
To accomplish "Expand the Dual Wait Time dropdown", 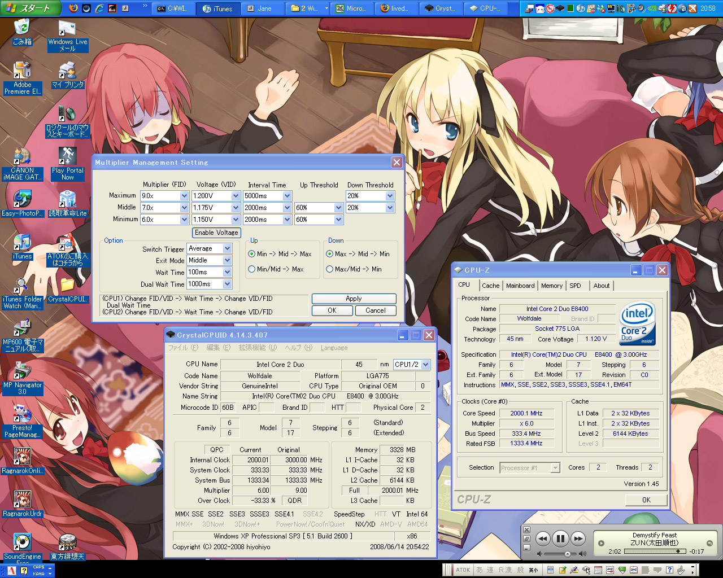I will coord(227,284).
